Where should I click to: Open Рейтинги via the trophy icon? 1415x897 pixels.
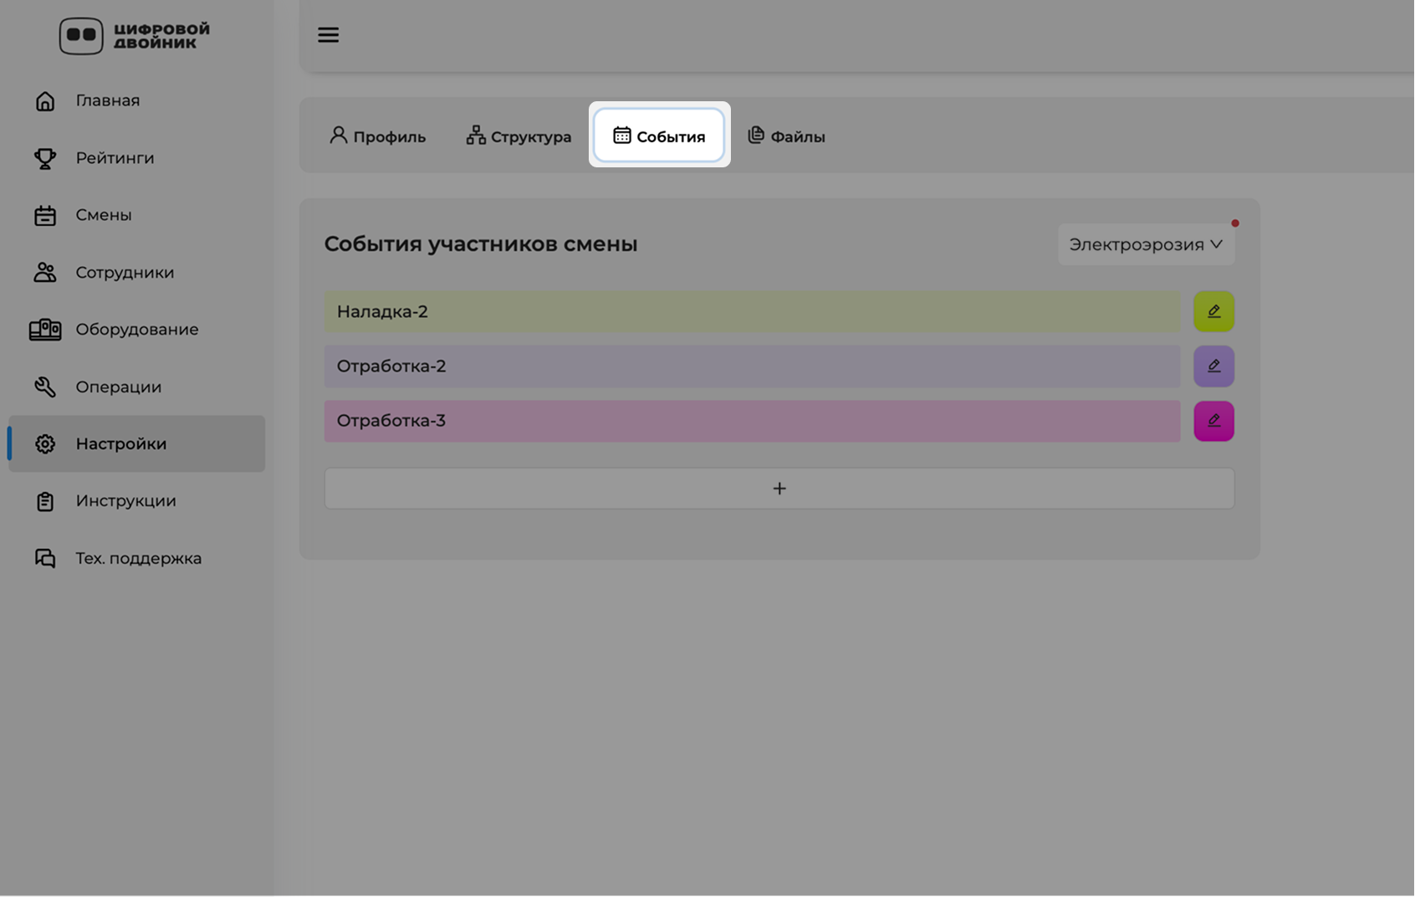pos(45,158)
